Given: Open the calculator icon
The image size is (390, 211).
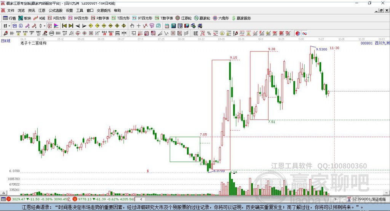Looking at the screenshot, I should tap(173, 26).
